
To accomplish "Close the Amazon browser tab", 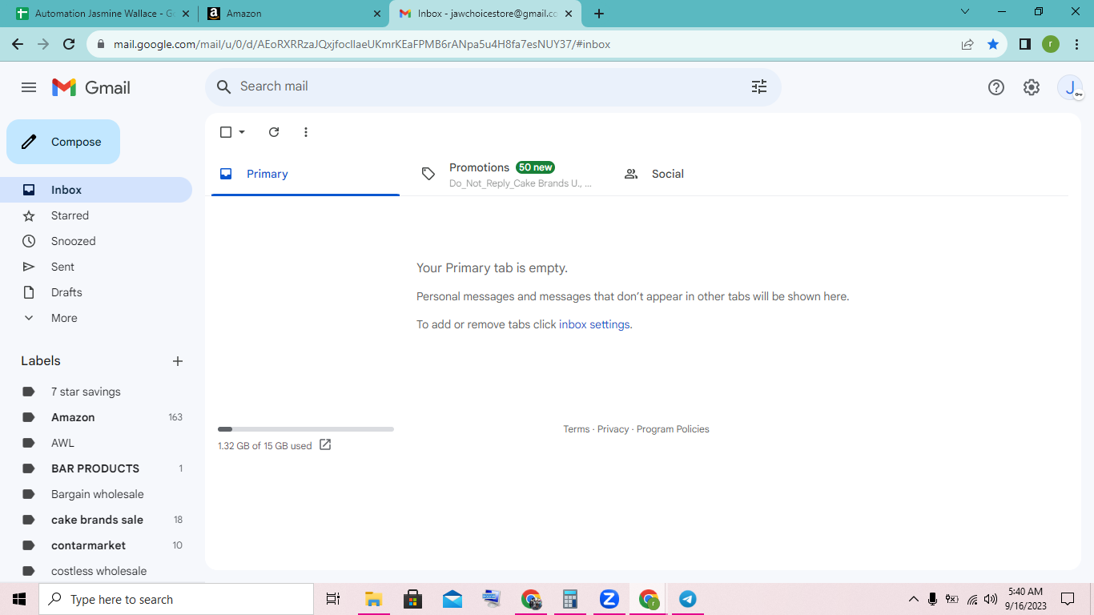I will coord(377,14).
